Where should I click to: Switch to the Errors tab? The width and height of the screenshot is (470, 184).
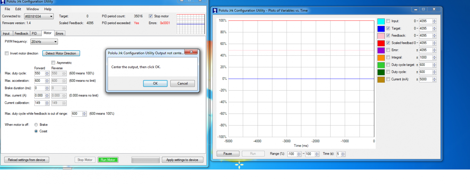[x=59, y=34]
